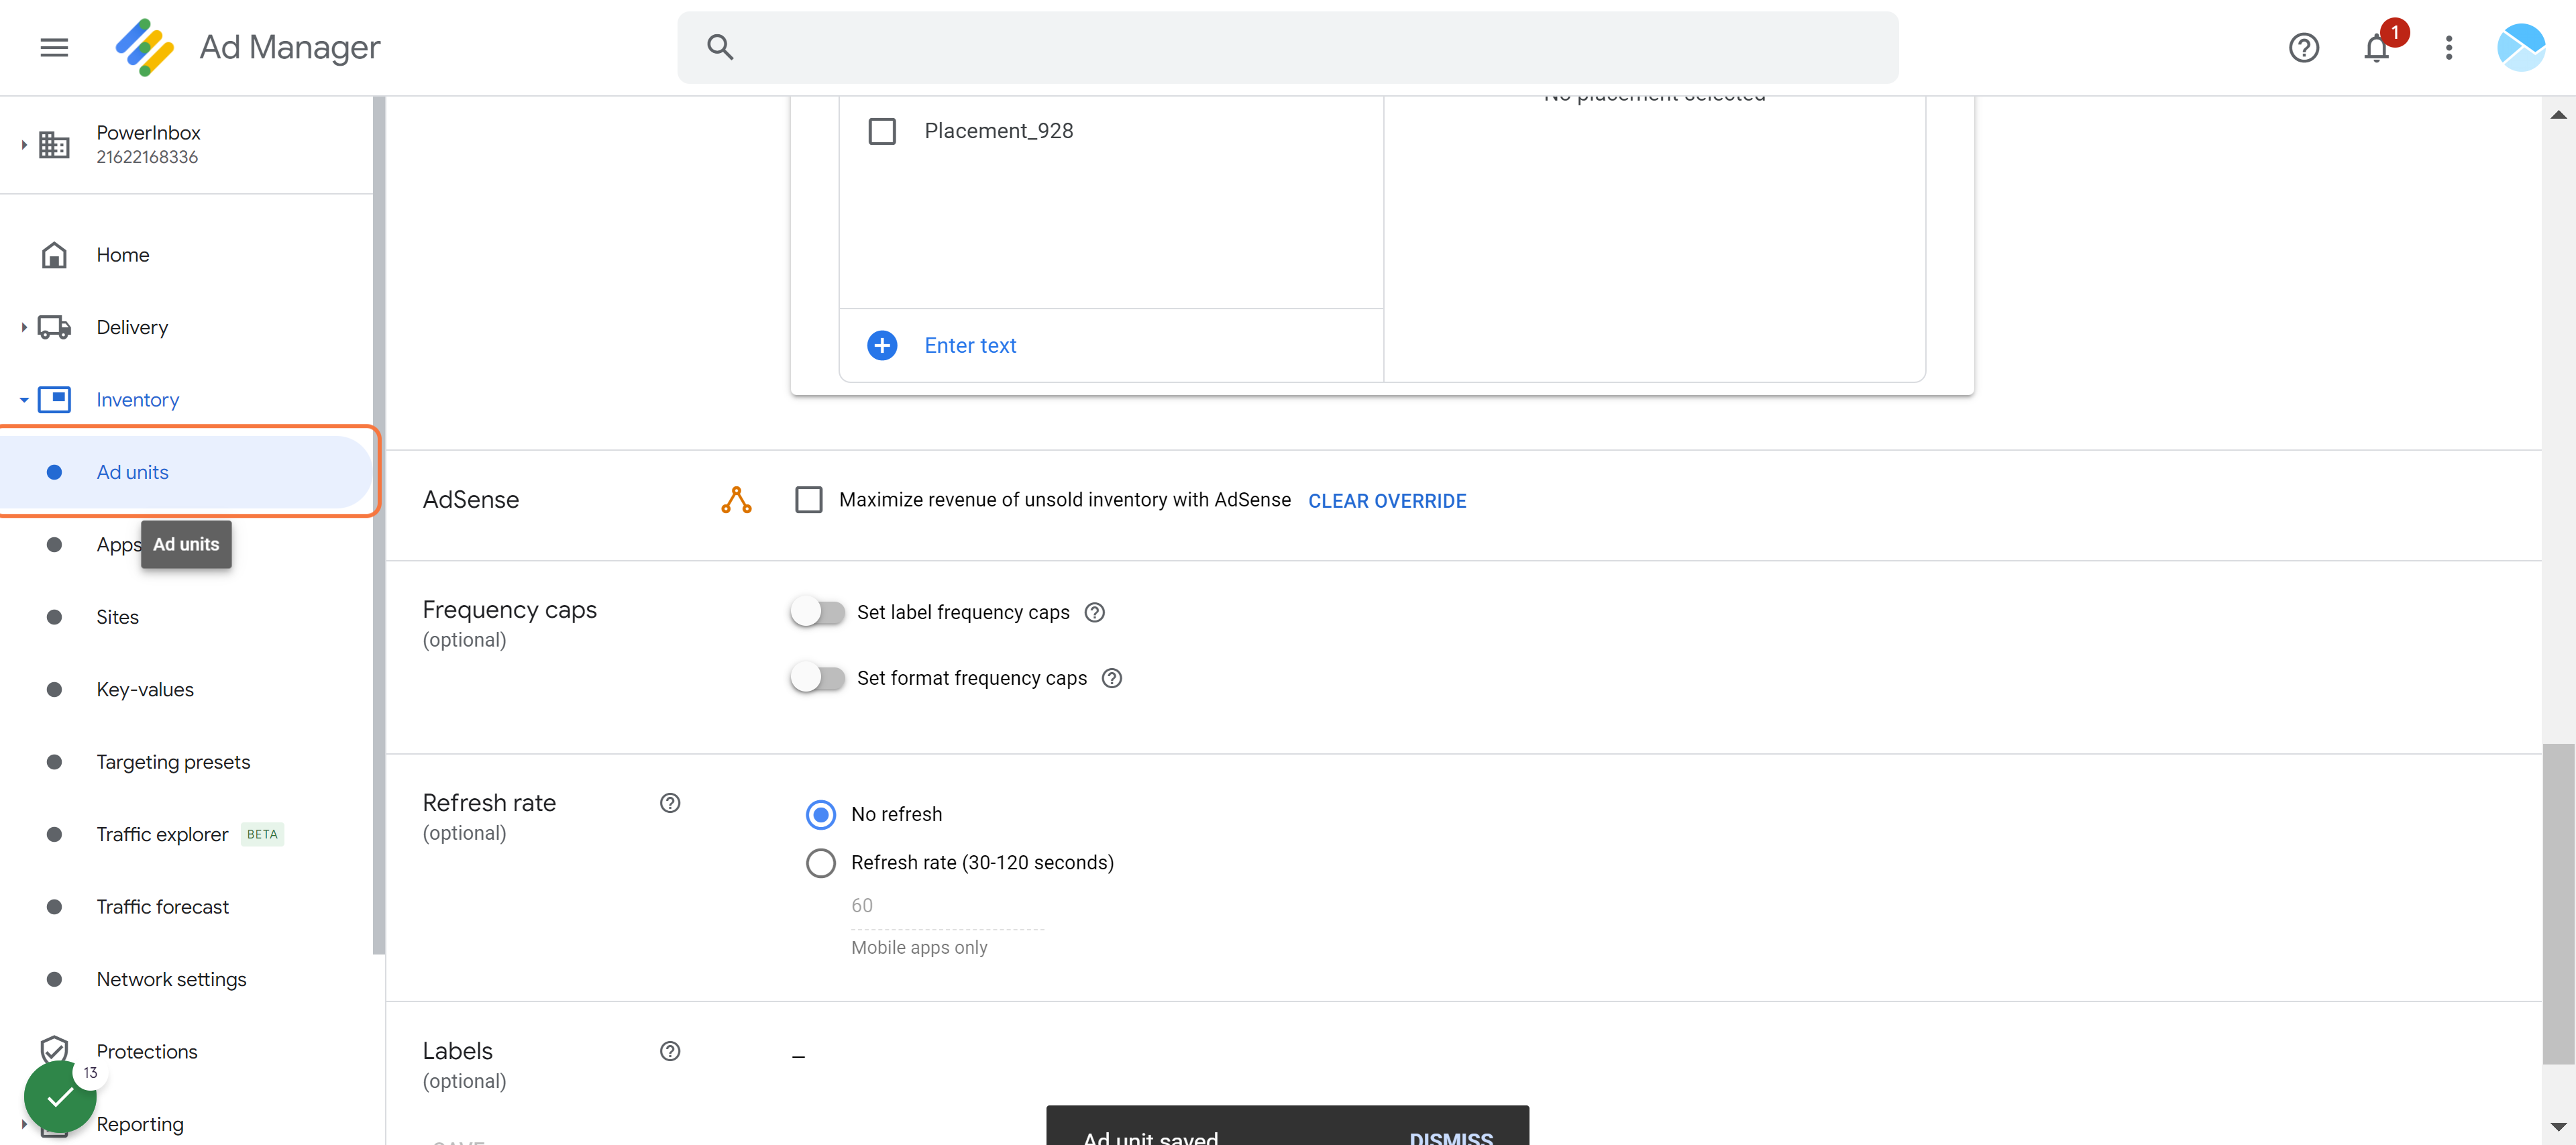Open the Refresh rate help icon
This screenshot has width=2576, height=1145.
click(x=670, y=802)
